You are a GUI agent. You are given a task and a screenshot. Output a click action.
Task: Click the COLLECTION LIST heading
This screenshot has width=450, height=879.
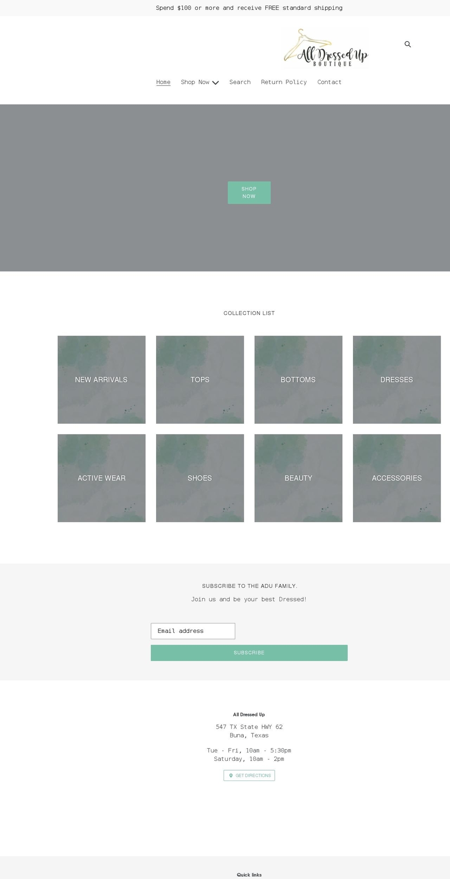click(249, 313)
